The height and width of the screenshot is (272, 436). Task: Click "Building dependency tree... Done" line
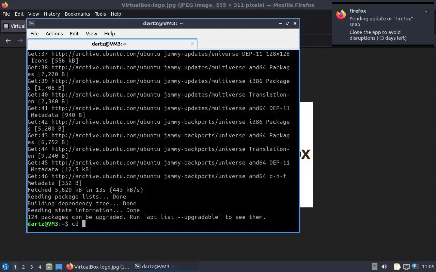[x=82, y=203]
